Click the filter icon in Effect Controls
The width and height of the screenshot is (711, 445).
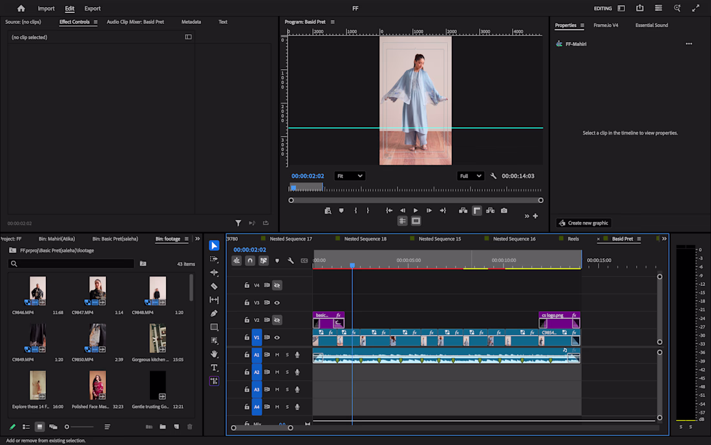[x=238, y=223]
